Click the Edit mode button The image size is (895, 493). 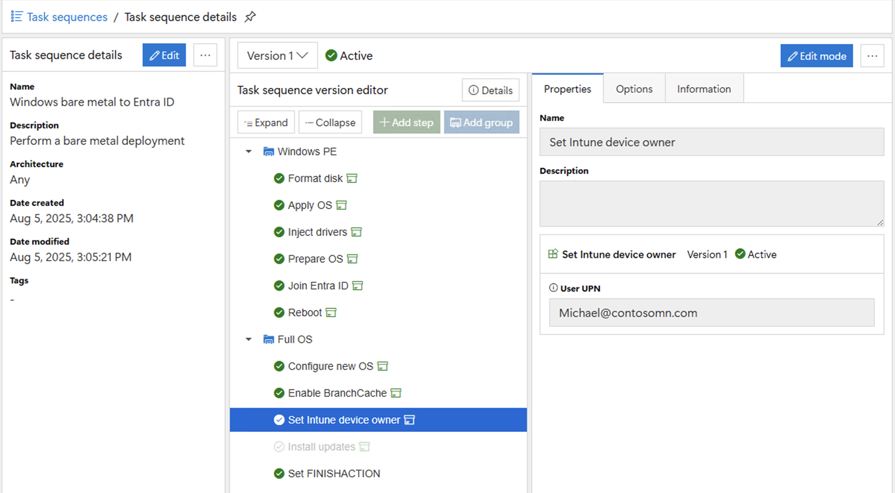tap(816, 56)
